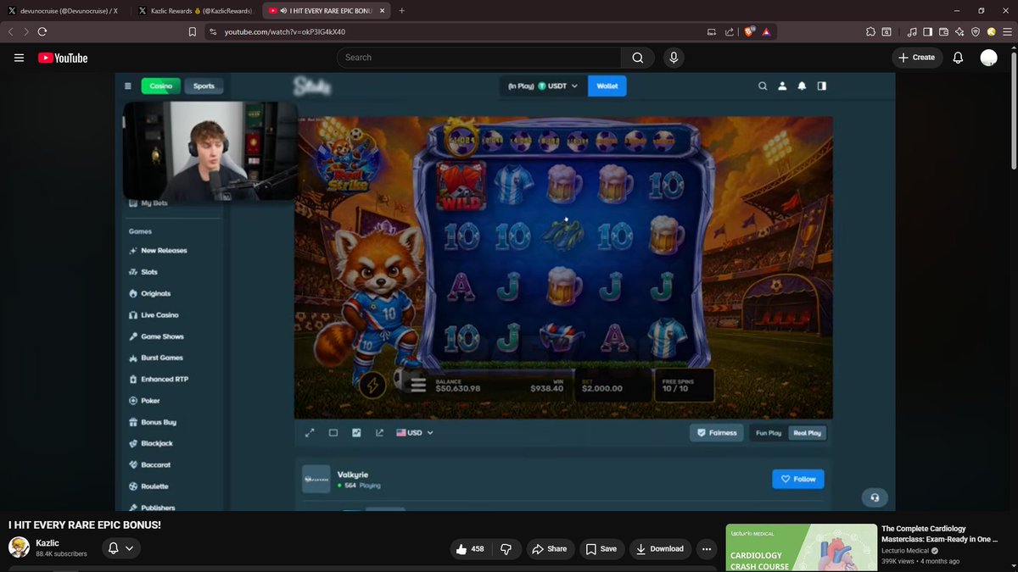Bookmark this page icon
The width and height of the screenshot is (1018, 572).
192,31
